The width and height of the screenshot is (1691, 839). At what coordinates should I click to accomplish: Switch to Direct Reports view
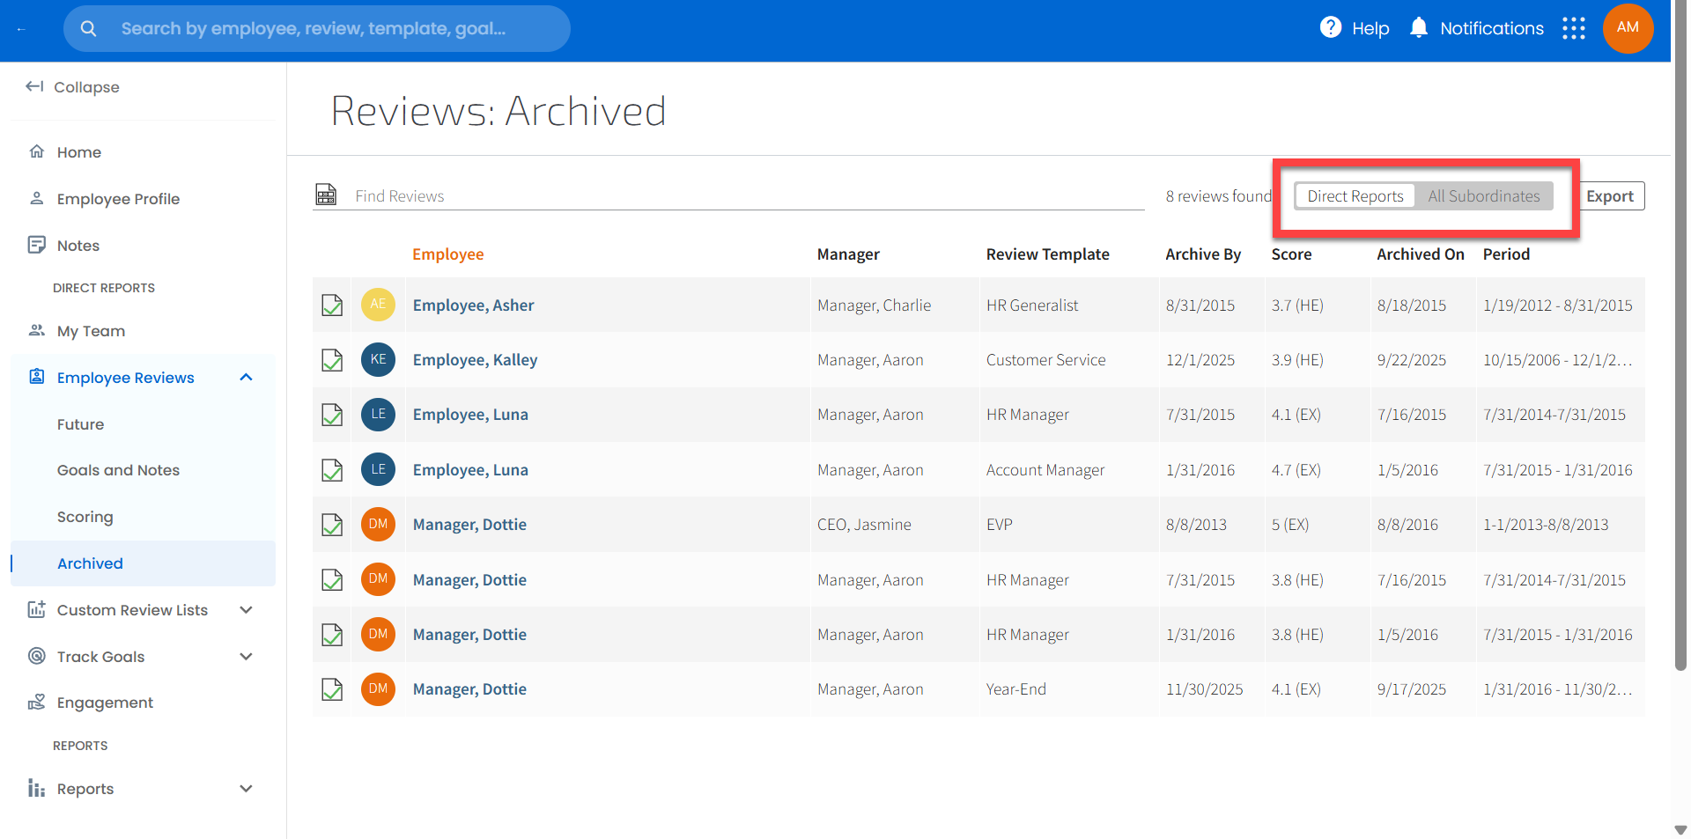pos(1355,196)
